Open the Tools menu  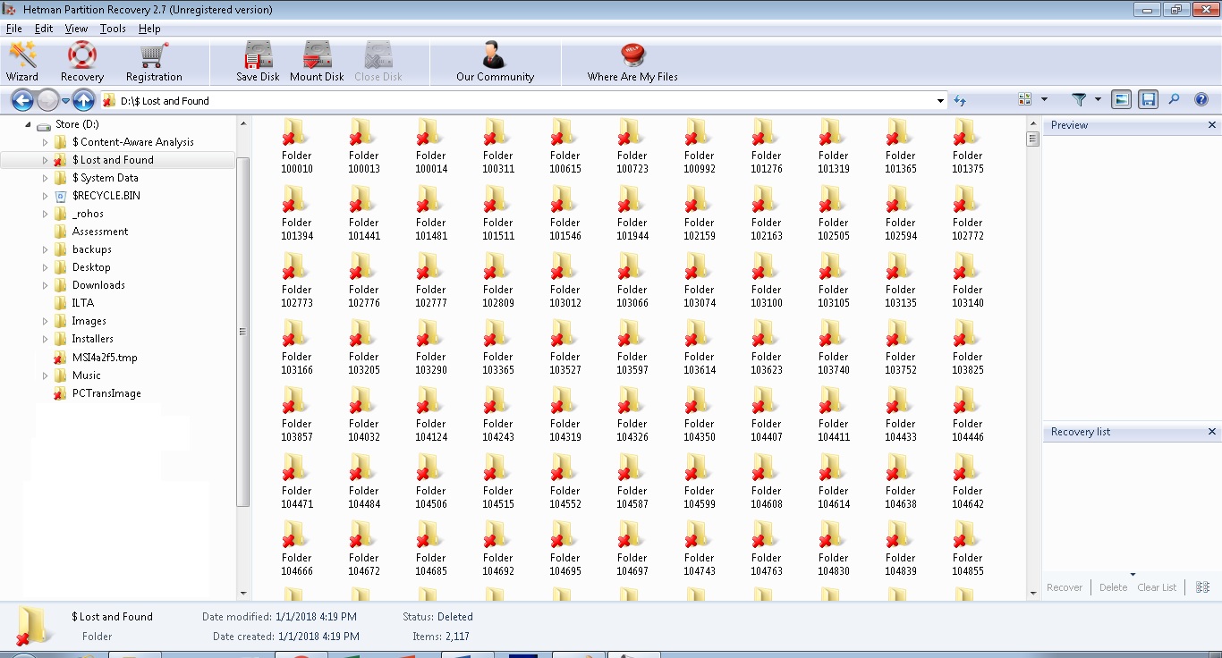(113, 28)
